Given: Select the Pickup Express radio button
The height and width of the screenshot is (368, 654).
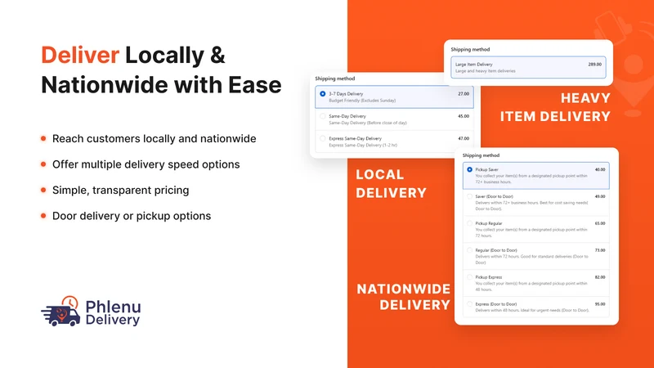Looking at the screenshot, I should pos(469,277).
